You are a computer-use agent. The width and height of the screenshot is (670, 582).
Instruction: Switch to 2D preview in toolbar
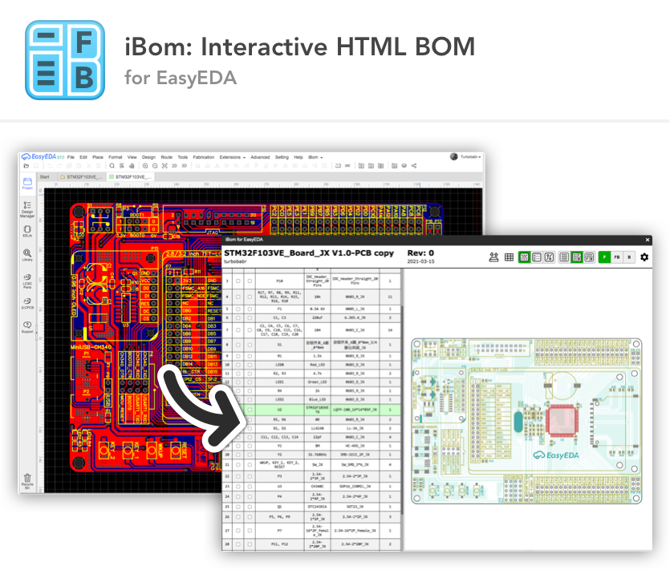[174, 166]
